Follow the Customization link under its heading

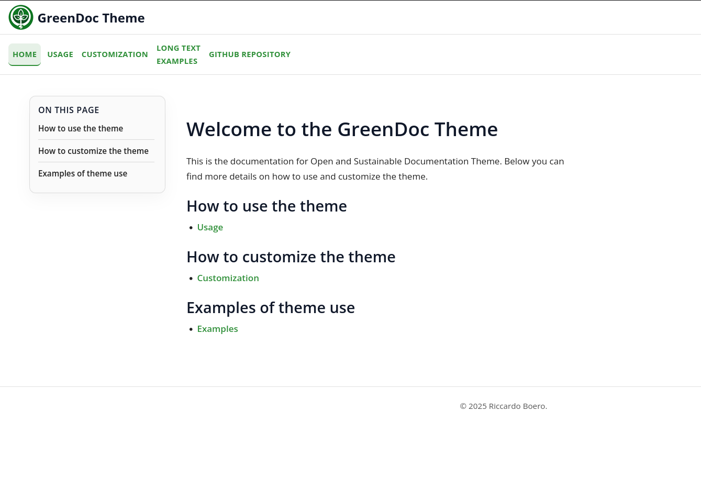pos(228,277)
